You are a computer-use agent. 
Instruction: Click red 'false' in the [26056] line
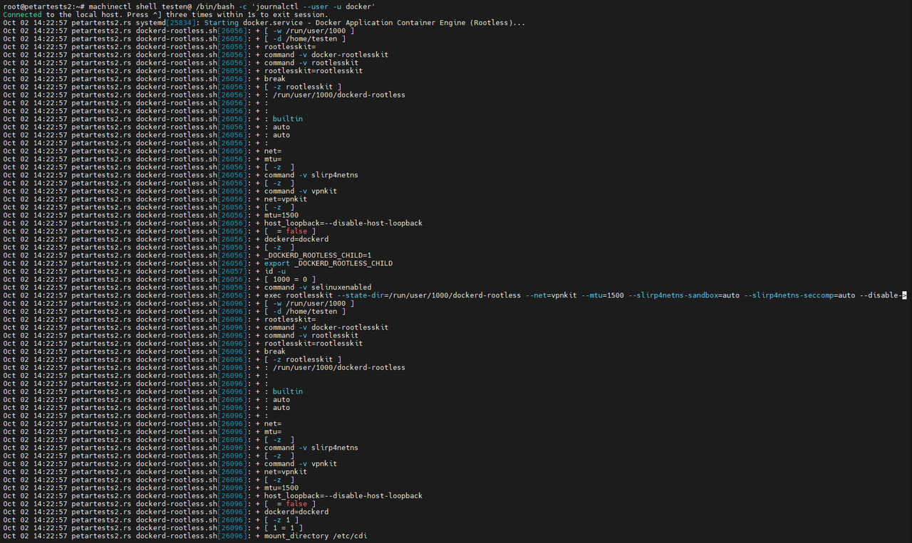[296, 231]
